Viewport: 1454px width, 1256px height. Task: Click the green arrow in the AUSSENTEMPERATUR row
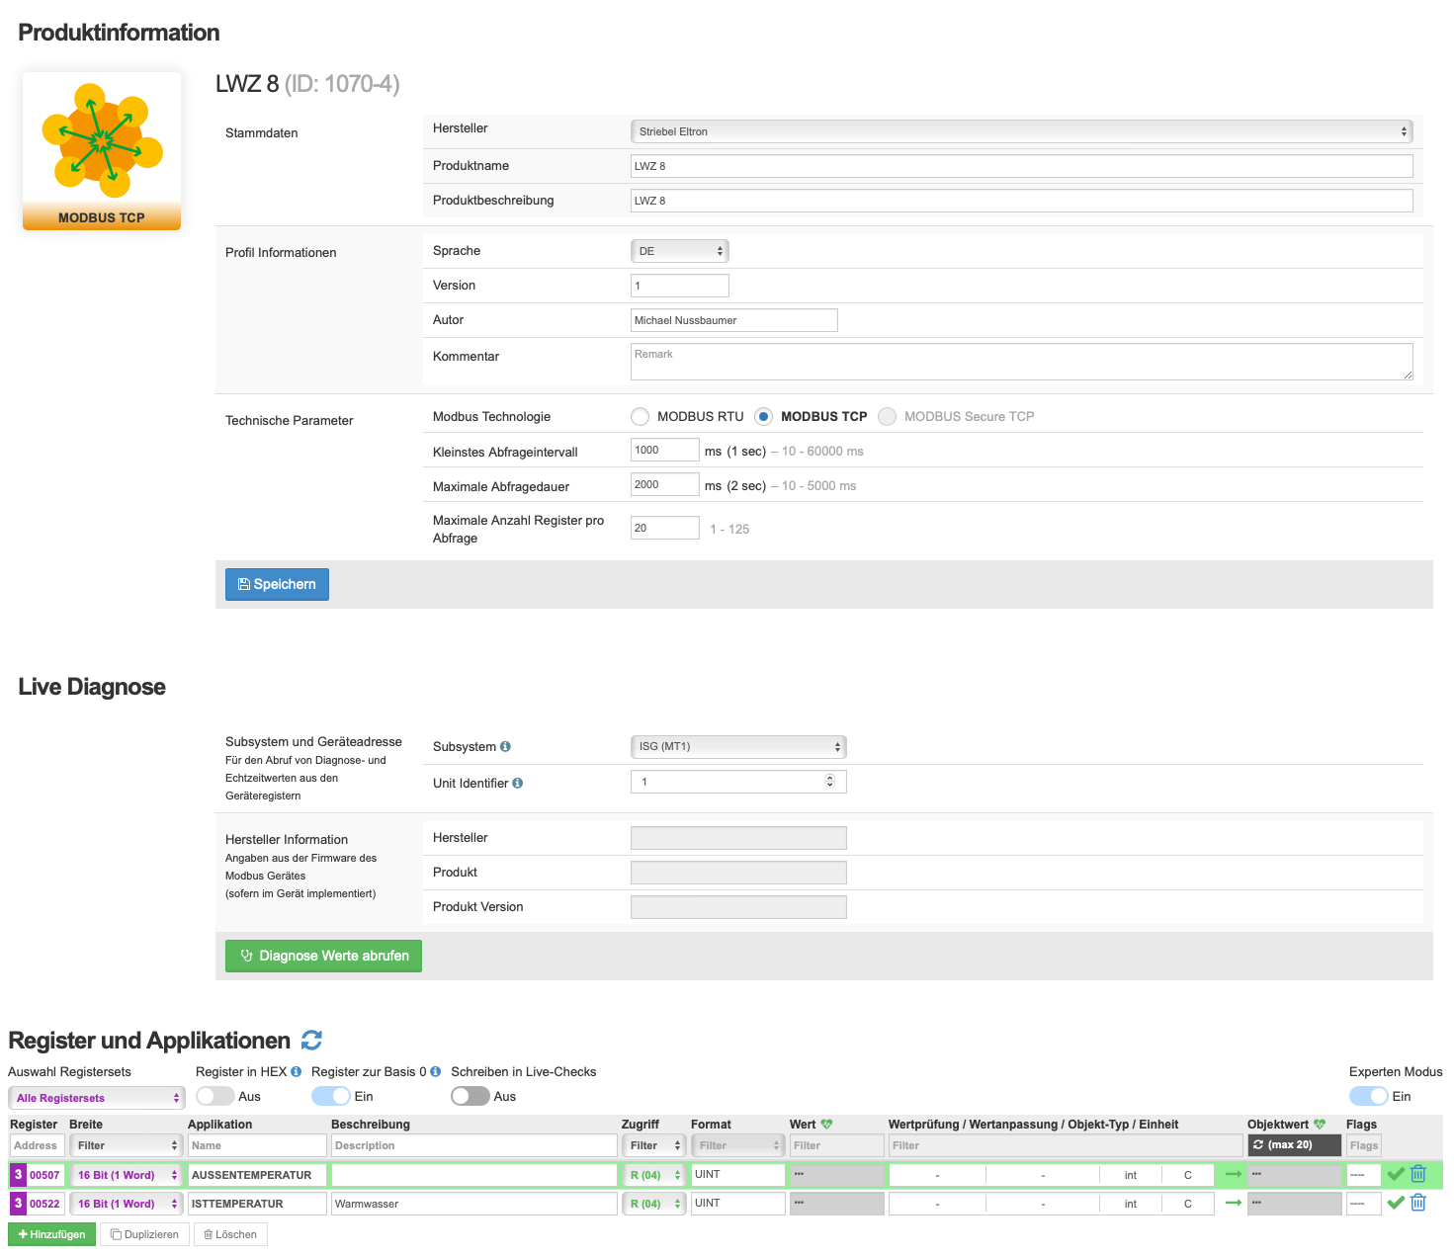click(x=1234, y=1175)
